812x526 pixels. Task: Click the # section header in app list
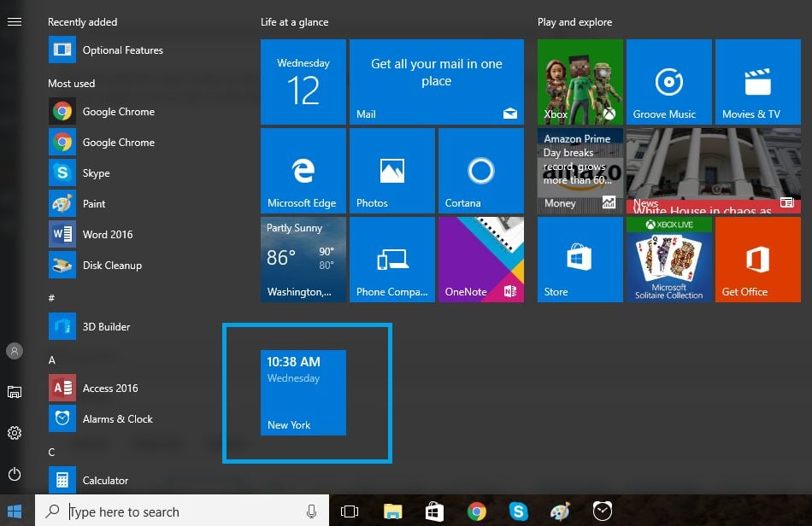[51, 298]
